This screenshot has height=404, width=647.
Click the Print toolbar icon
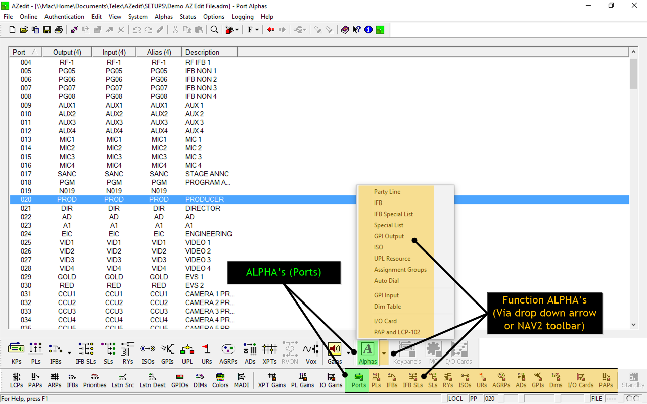coord(58,30)
